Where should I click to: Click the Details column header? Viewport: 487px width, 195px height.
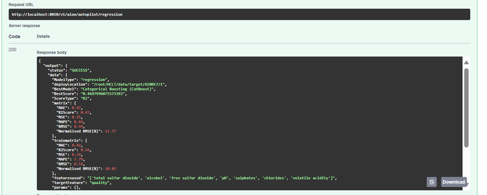43,36
